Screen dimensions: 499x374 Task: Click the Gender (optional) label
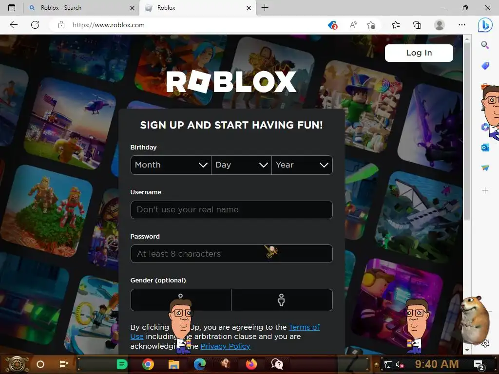click(158, 280)
